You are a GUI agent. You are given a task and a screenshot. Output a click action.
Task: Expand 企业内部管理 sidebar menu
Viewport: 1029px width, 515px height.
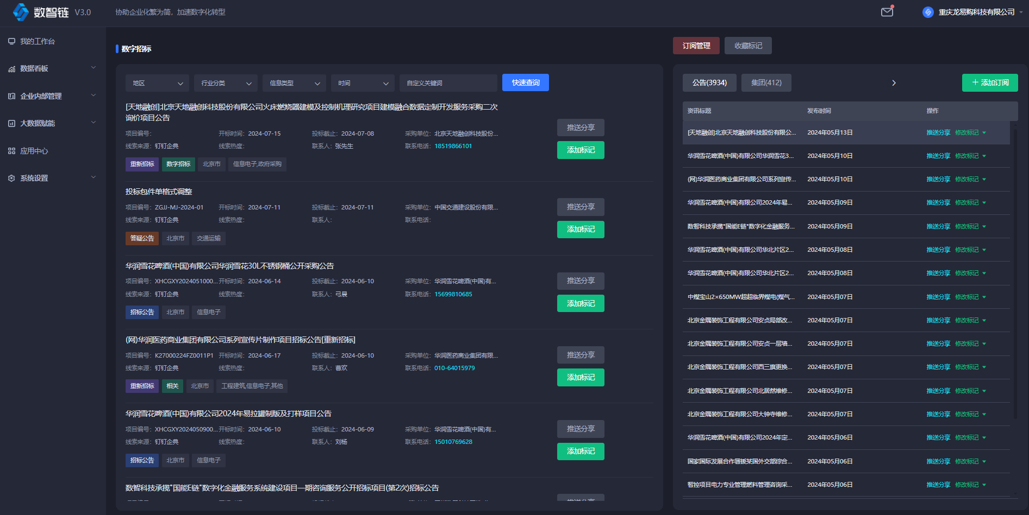coord(93,96)
